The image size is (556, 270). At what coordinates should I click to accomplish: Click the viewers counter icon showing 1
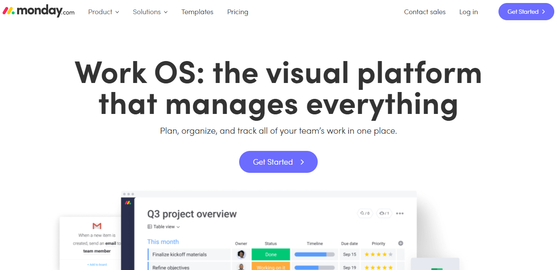[x=384, y=213]
